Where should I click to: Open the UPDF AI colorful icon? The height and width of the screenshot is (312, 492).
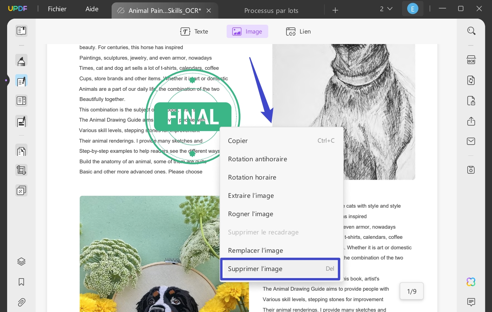click(x=471, y=282)
